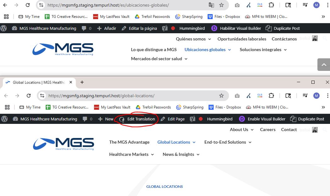330x196 pixels.
Task: Click the top window address bar URL
Action: 108,5
